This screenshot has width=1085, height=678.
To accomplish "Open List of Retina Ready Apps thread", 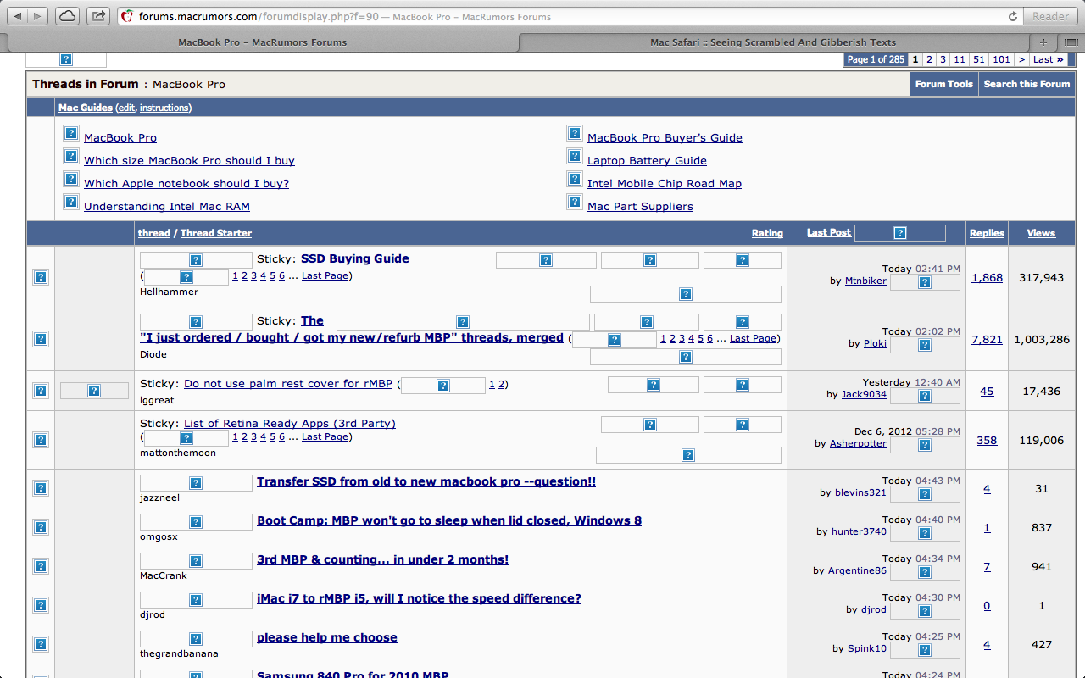I will coord(290,423).
